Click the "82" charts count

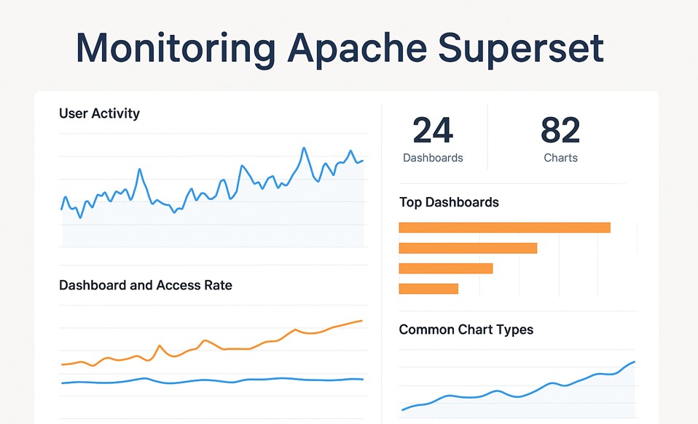pyautogui.click(x=560, y=130)
